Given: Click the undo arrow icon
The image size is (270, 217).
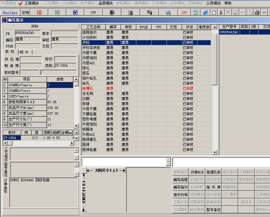Looking at the screenshot, I should [243, 13].
